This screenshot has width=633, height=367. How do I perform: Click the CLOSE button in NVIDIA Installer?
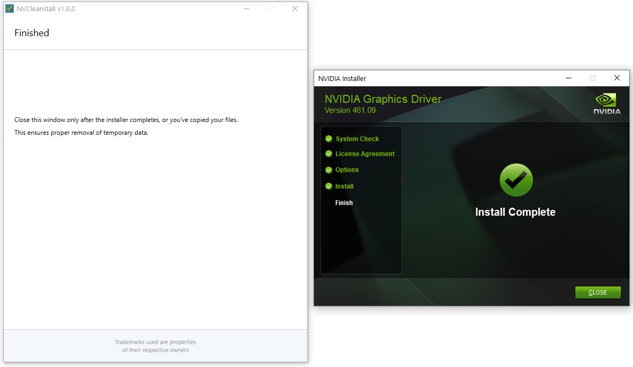tap(597, 292)
